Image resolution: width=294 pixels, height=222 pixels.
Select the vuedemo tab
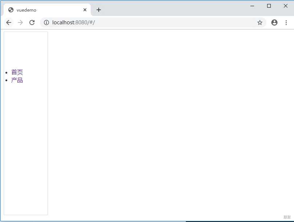(47, 10)
